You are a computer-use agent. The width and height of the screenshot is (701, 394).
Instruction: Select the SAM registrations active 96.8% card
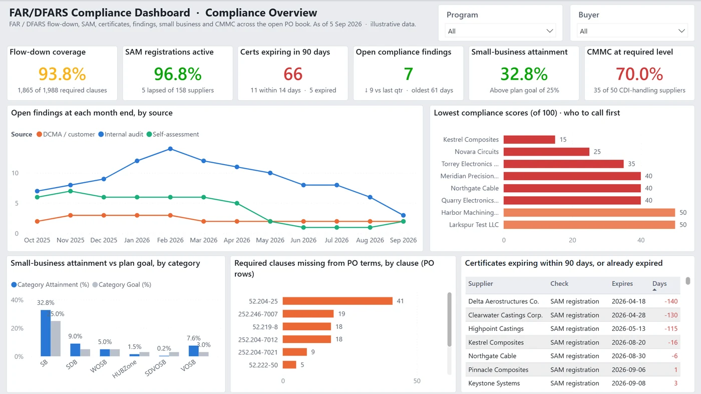pyautogui.click(x=178, y=73)
